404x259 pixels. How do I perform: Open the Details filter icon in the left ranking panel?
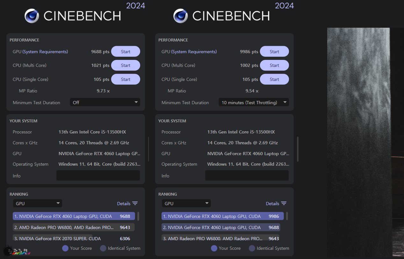coord(135,204)
